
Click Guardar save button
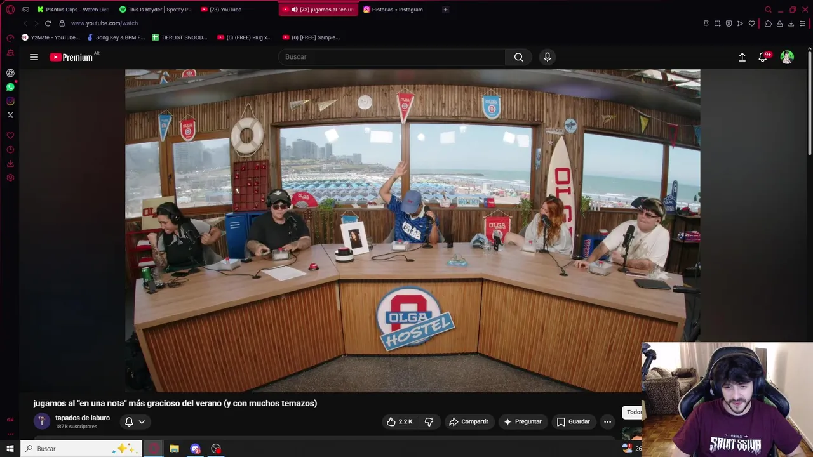(x=574, y=421)
